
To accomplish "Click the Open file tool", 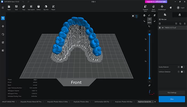I will click(x=9, y=8).
